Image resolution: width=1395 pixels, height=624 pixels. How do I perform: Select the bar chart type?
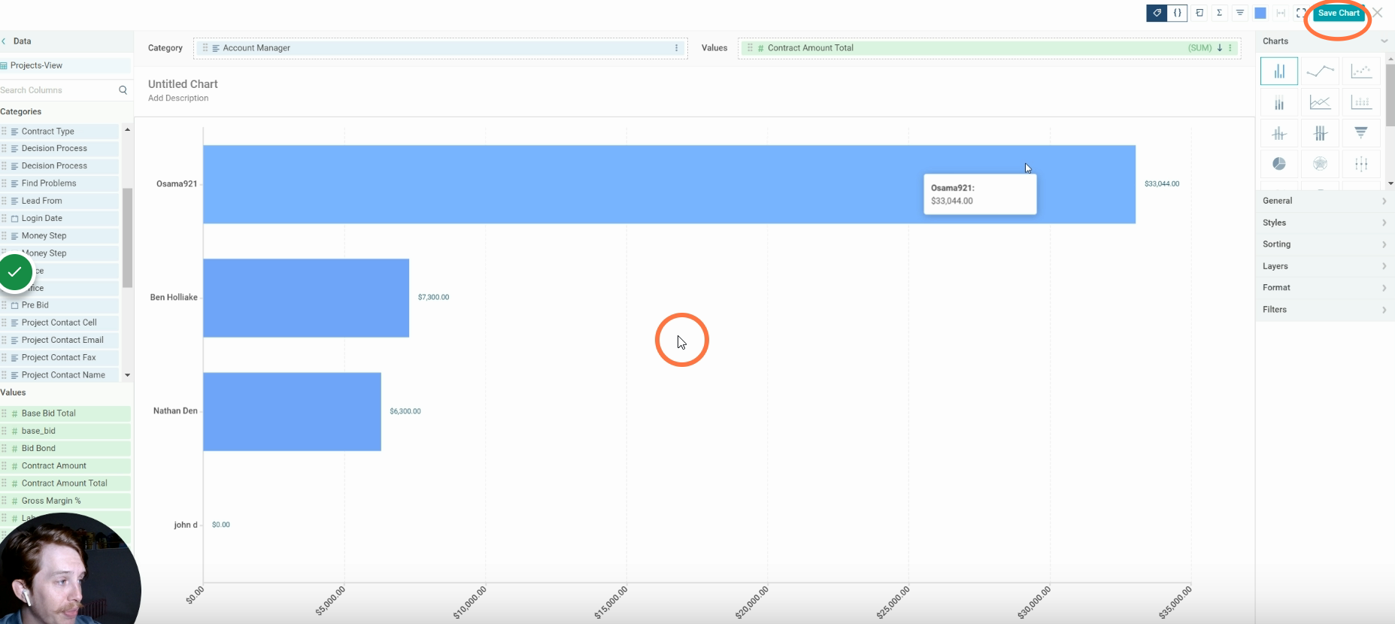tap(1278, 71)
